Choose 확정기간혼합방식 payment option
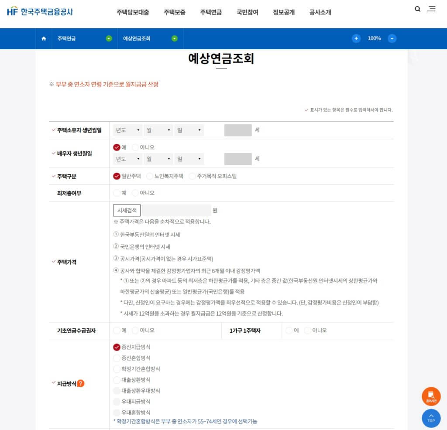The image size is (447, 430). pos(117,369)
